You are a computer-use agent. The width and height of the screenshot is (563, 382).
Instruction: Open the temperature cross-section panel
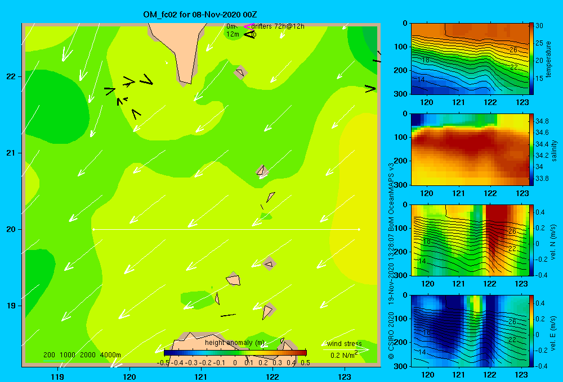coord(470,59)
